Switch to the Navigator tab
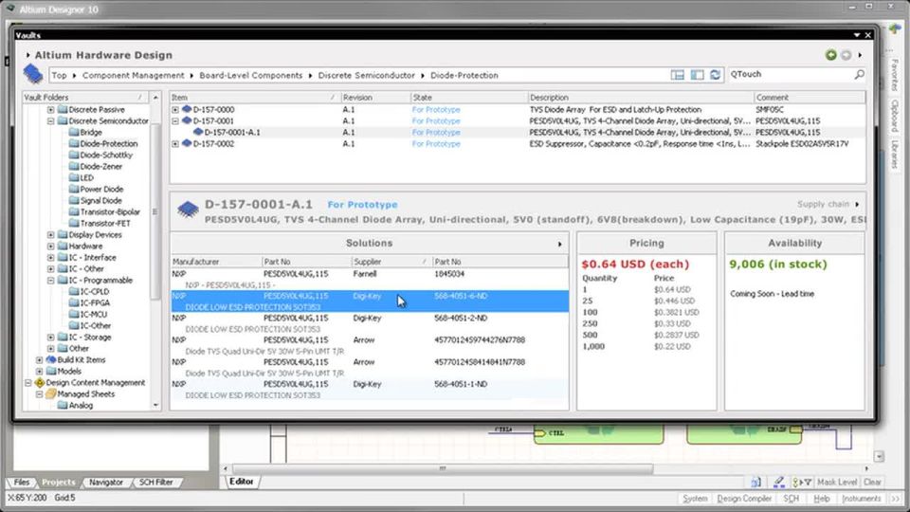 [x=106, y=482]
